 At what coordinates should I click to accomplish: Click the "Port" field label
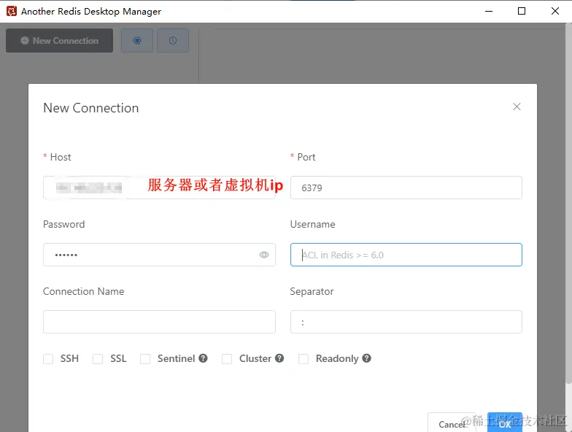306,158
